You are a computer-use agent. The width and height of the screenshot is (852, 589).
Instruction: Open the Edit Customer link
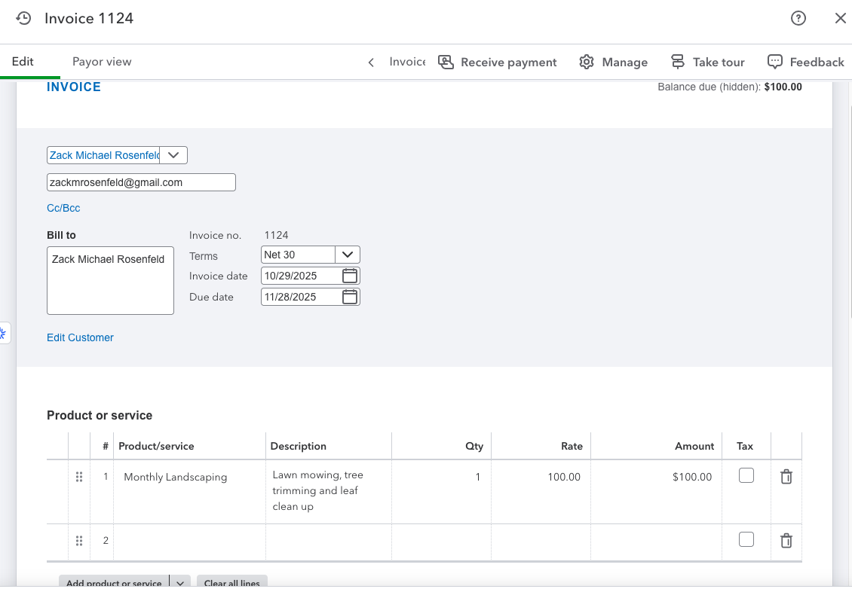80,337
